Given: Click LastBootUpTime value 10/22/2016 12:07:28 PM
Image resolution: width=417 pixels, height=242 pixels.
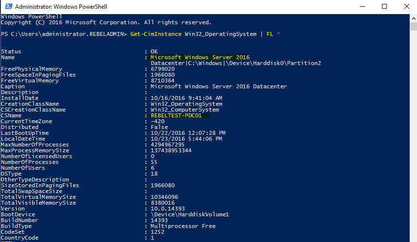Looking at the screenshot, I should [188, 133].
